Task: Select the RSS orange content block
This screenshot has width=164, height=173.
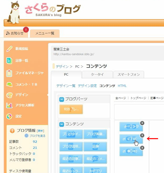Action: point(71,109)
